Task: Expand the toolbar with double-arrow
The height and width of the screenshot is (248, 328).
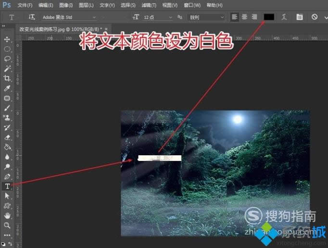Action: coord(3,26)
